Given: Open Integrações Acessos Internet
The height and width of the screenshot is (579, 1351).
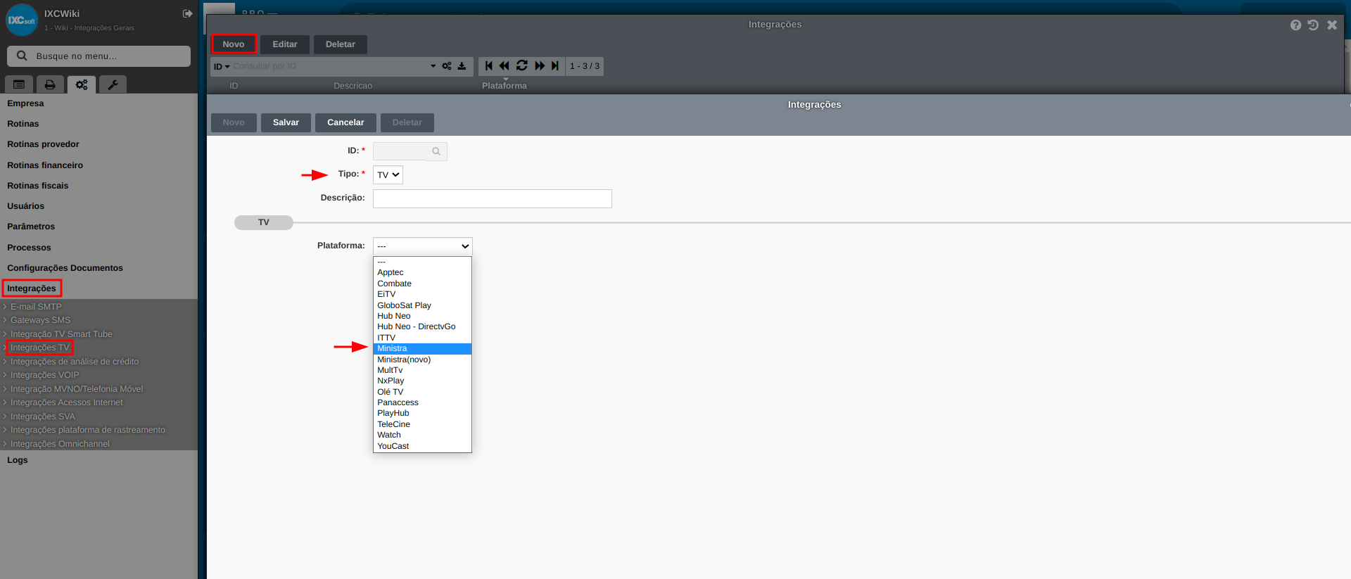Looking at the screenshot, I should point(66,402).
